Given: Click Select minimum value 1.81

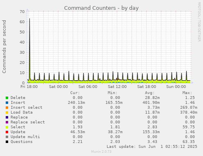Looking at the screenshot, I should pos(115,127).
